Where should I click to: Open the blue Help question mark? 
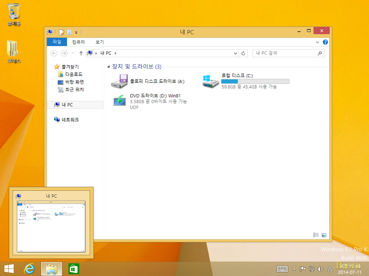click(x=325, y=42)
